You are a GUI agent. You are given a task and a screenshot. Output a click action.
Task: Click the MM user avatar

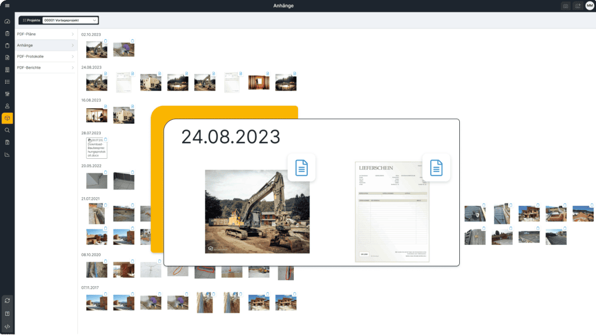590,5
